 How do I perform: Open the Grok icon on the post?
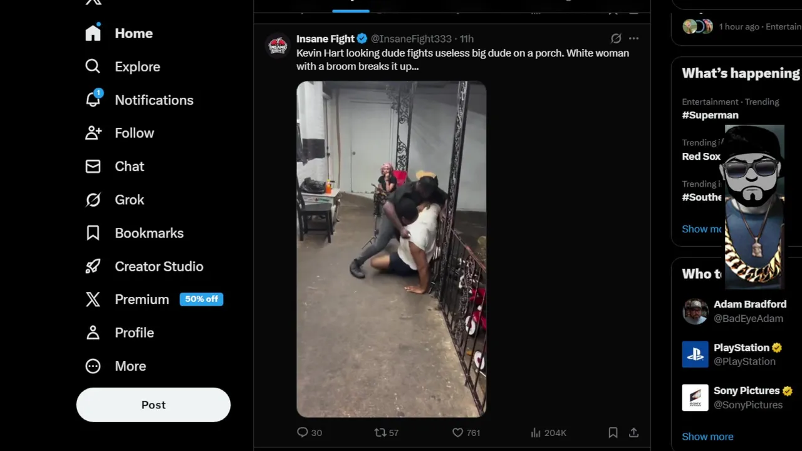(616, 38)
